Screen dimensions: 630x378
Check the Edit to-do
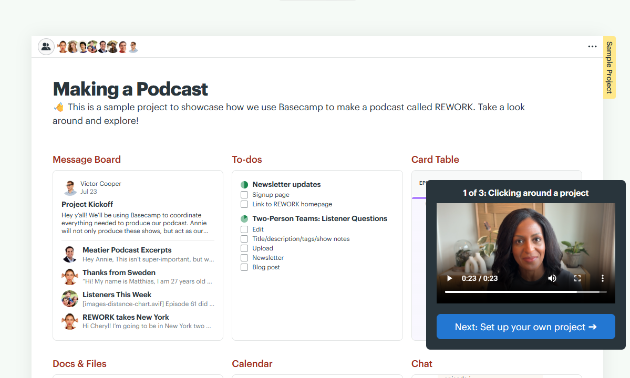(244, 229)
